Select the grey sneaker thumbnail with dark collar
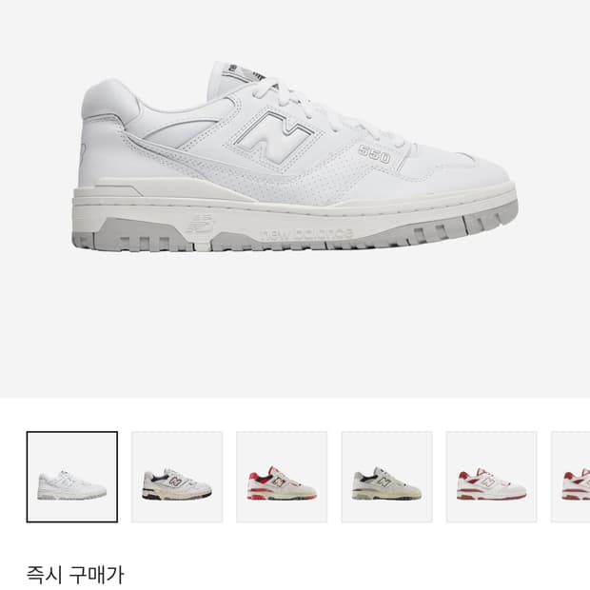 tap(386, 477)
